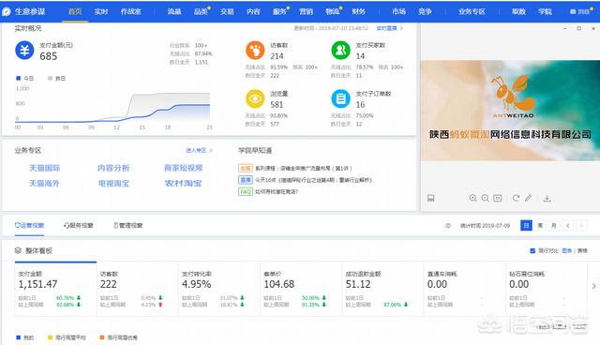Viewport: 600px width, 345px height.
Task: Open the 天猫海外 link
Action: point(44,184)
